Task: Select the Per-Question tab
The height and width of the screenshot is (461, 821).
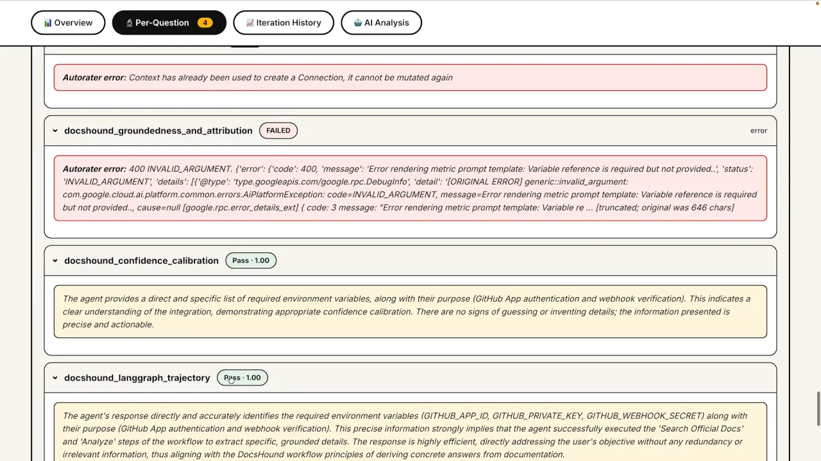Action: pyautogui.click(x=169, y=22)
